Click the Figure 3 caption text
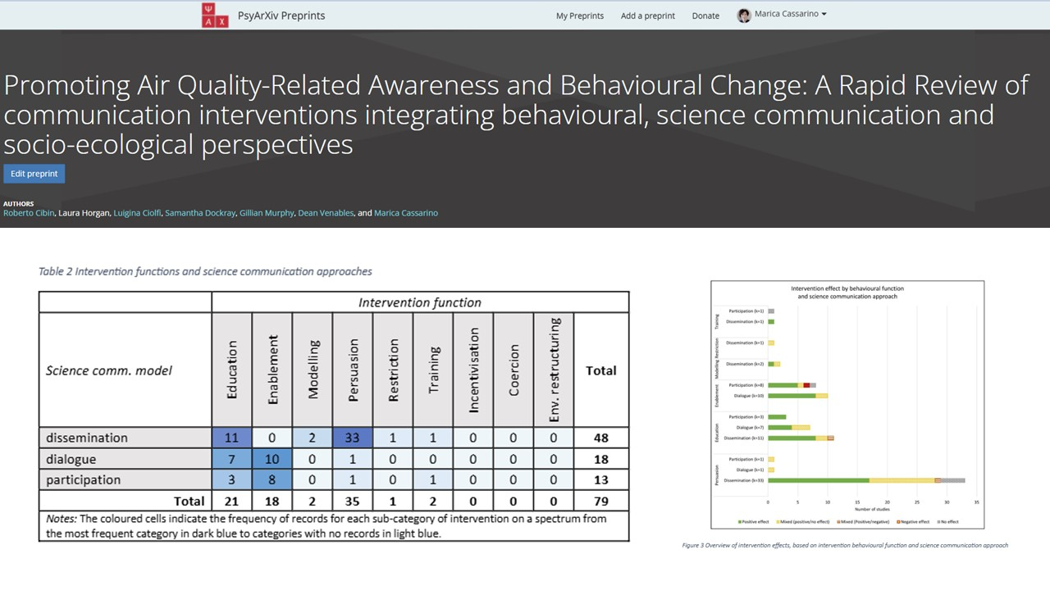 pyautogui.click(x=845, y=545)
